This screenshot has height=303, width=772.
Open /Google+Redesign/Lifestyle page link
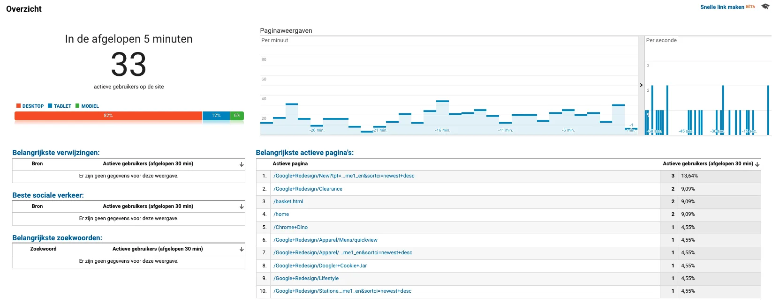click(306, 278)
